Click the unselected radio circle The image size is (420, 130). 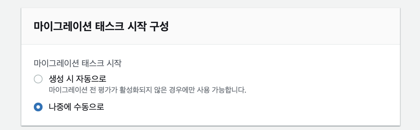[x=38, y=79]
